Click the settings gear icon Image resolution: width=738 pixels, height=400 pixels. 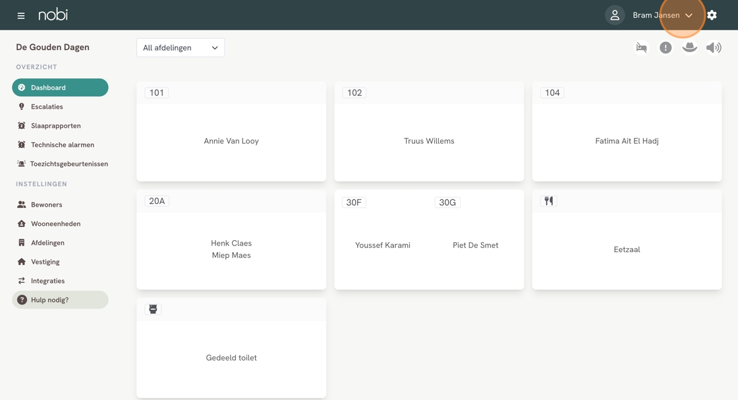pos(712,15)
